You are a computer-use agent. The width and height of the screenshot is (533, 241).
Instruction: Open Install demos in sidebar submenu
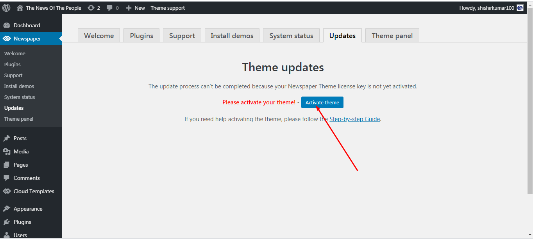click(x=19, y=86)
